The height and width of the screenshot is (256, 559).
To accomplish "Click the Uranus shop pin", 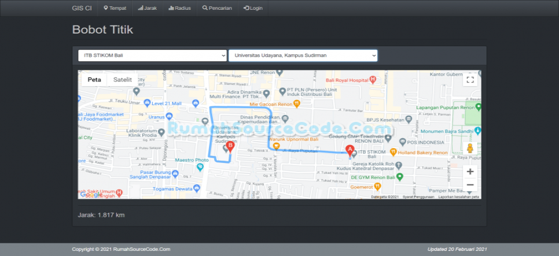I will 170,116.
